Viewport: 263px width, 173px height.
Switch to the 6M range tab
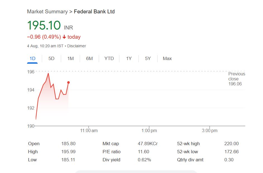[x=89, y=58]
